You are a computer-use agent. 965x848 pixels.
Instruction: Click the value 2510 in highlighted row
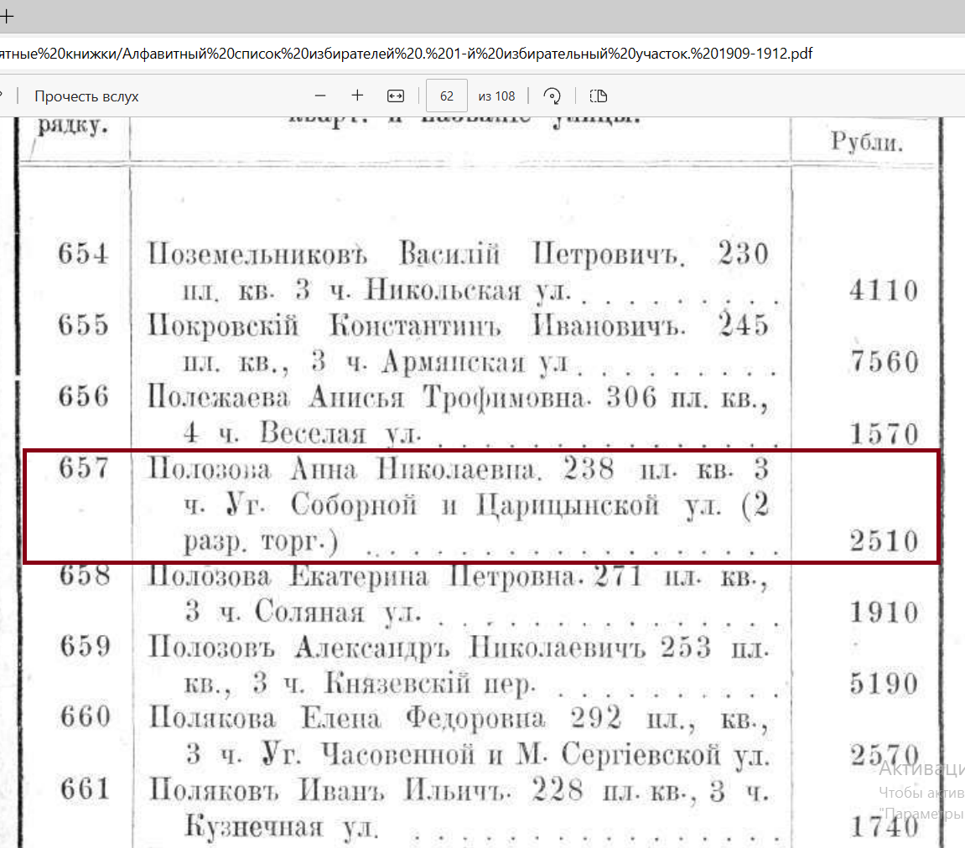pyautogui.click(x=884, y=541)
